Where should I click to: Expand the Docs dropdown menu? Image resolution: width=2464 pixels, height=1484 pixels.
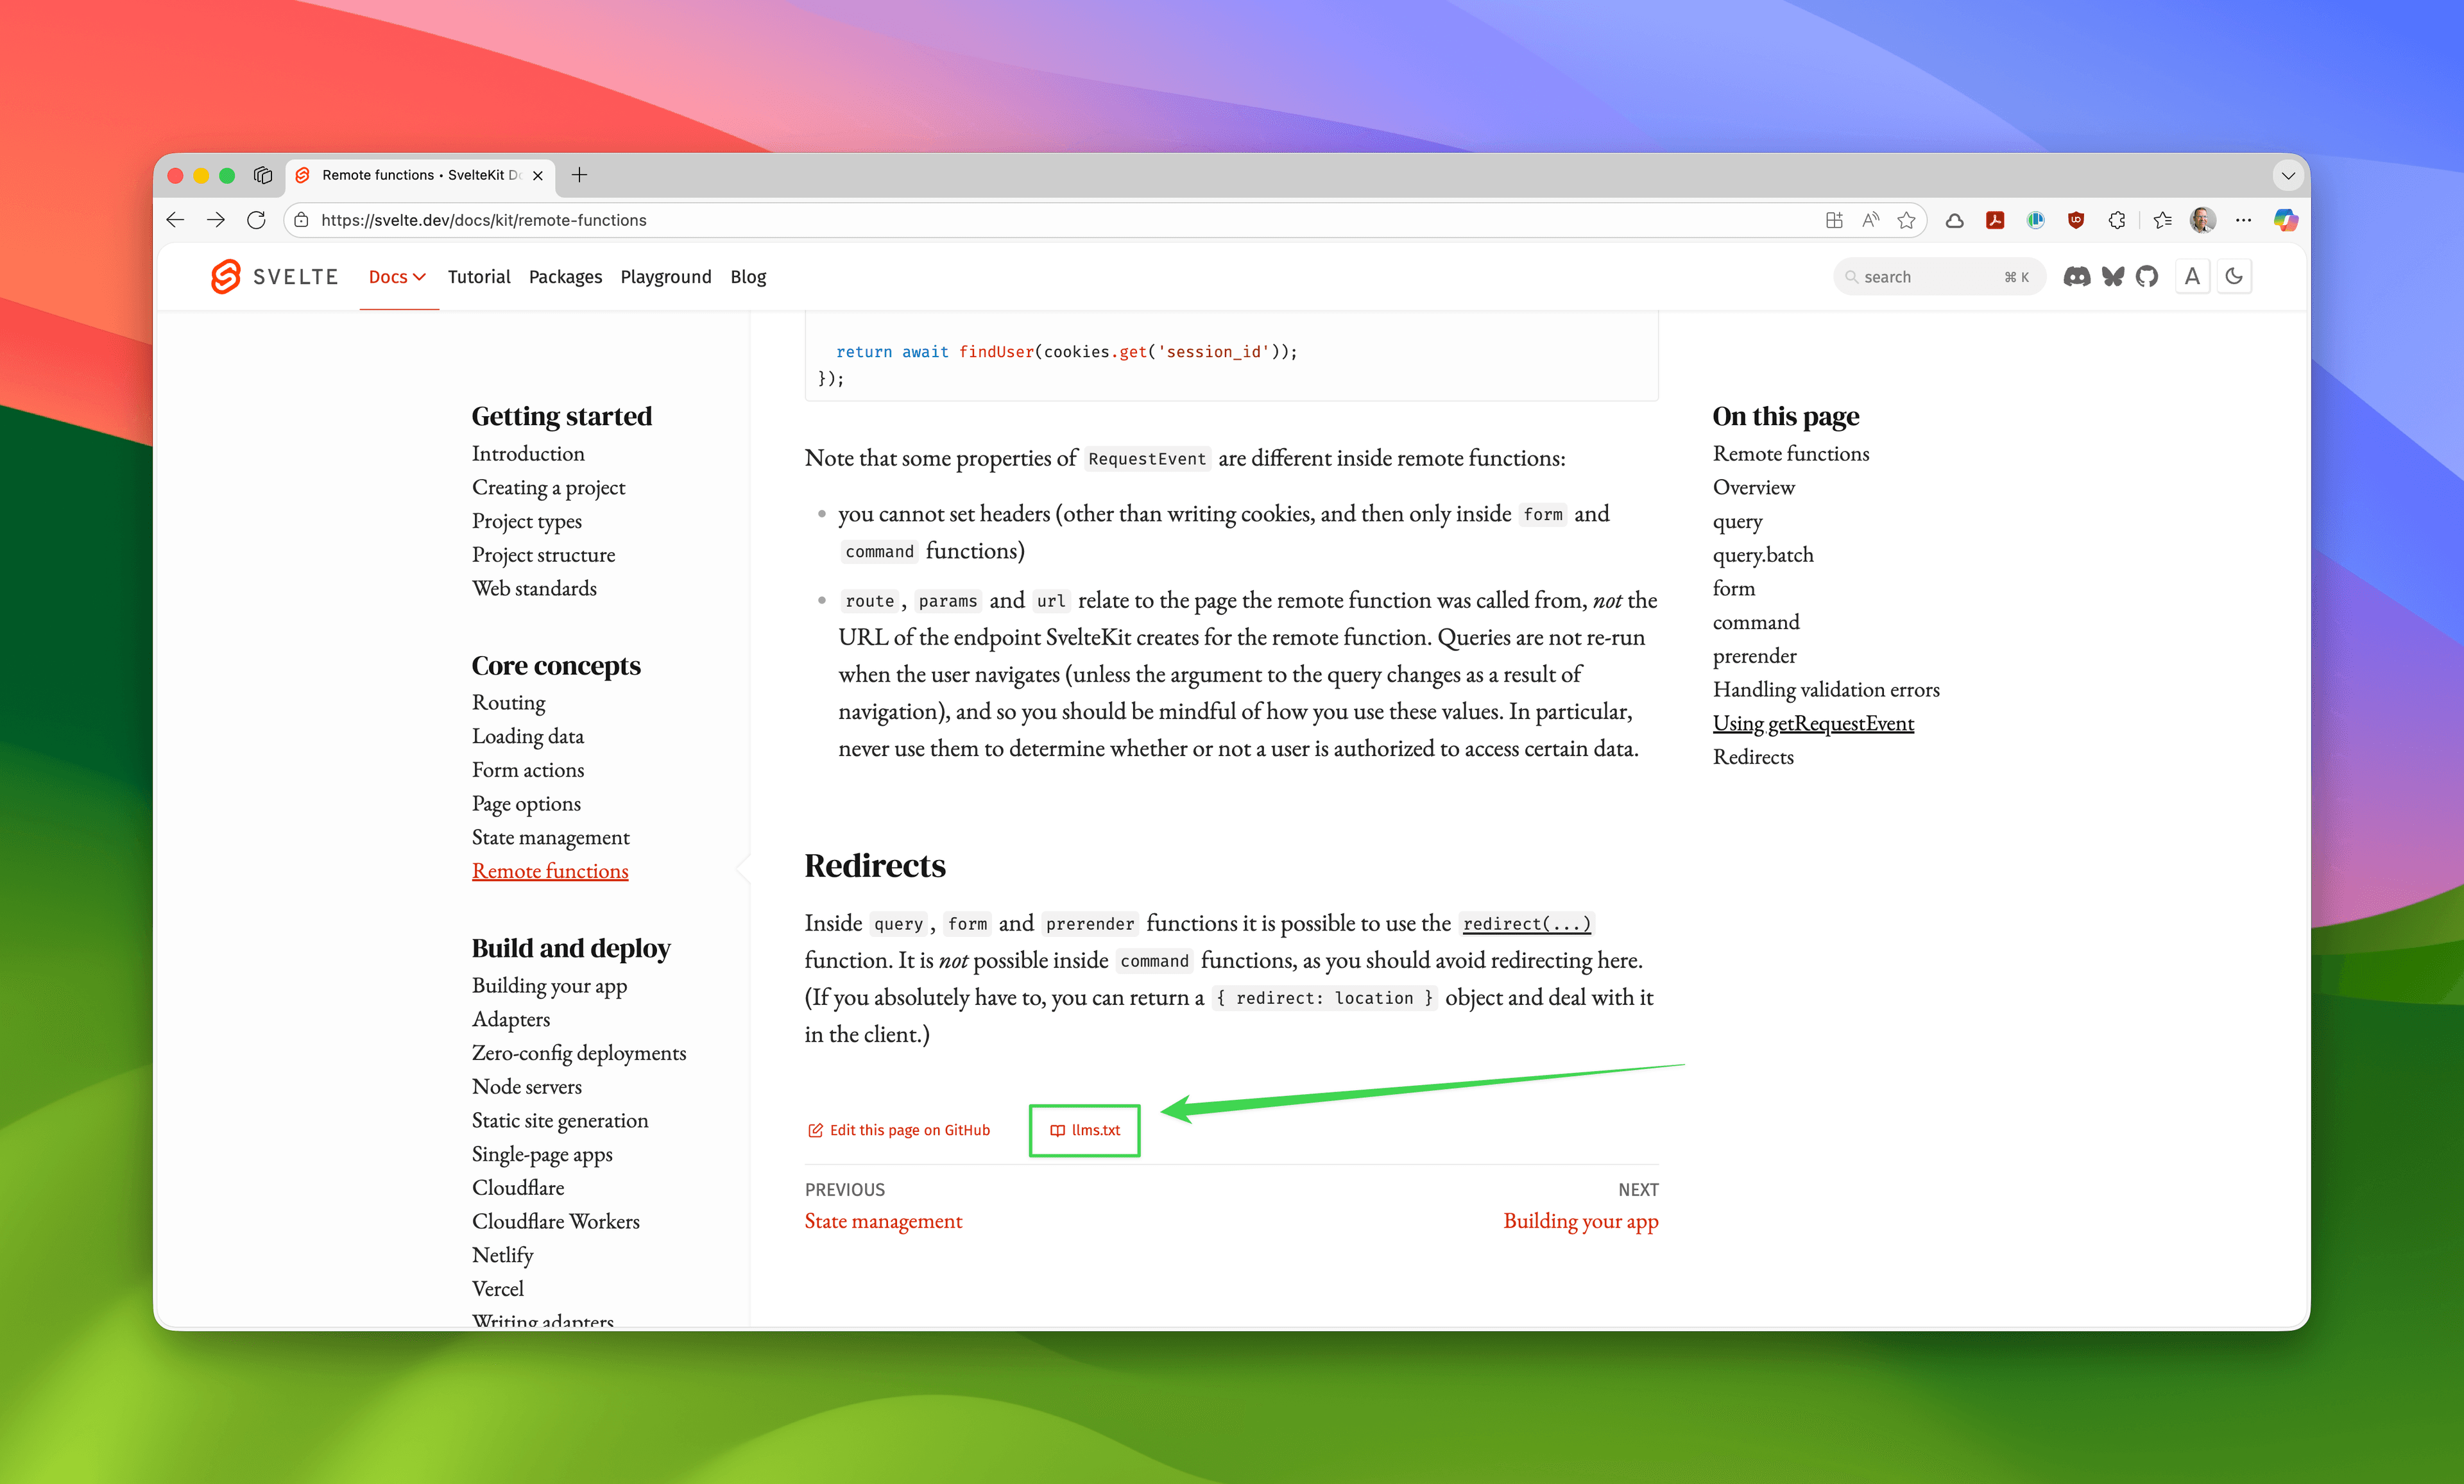pyautogui.click(x=397, y=277)
